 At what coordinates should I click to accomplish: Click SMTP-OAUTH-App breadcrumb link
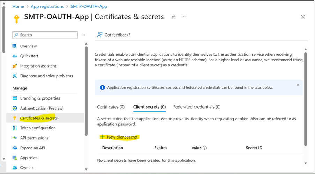[89, 6]
